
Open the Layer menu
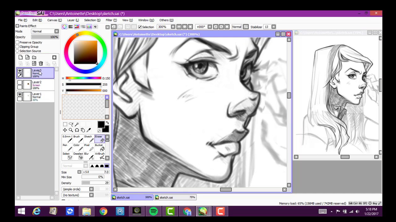[x=73, y=20]
